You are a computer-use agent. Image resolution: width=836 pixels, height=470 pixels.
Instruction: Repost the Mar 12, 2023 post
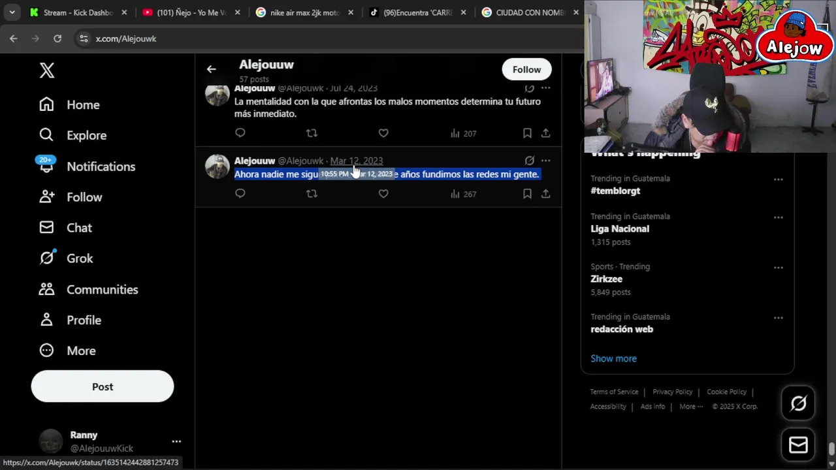click(x=312, y=194)
